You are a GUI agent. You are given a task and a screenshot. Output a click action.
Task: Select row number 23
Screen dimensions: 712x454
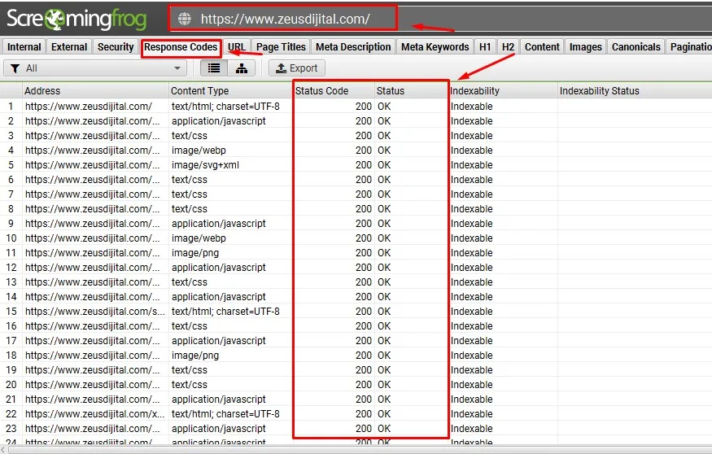[11, 429]
